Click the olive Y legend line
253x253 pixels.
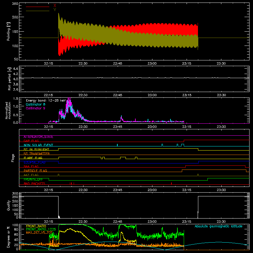pos(38,11)
